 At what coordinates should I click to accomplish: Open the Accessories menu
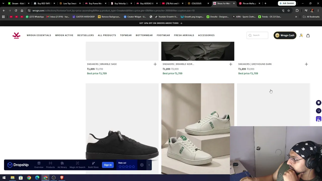pyautogui.click(x=206, y=35)
